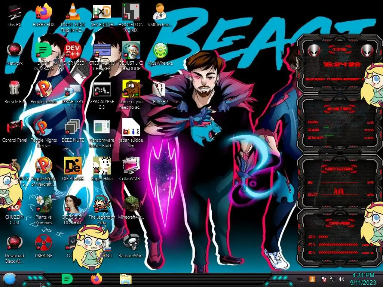Open the UKRAINE radiation-symbol icon

[44, 246]
